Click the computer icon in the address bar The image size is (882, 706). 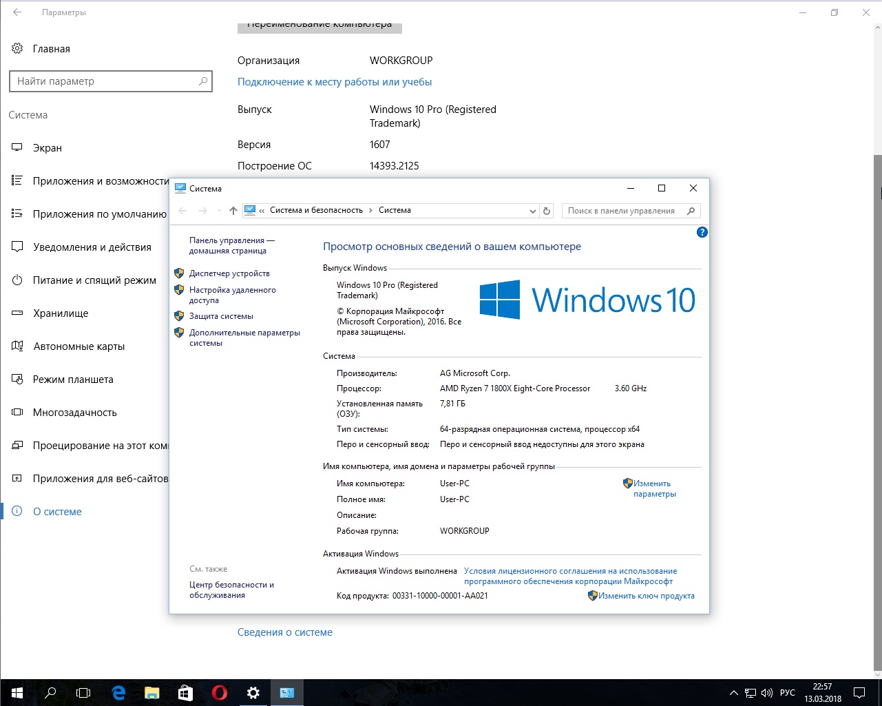click(x=250, y=211)
